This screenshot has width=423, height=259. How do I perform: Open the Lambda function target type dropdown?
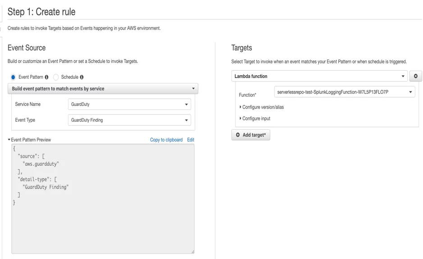[x=319, y=76]
